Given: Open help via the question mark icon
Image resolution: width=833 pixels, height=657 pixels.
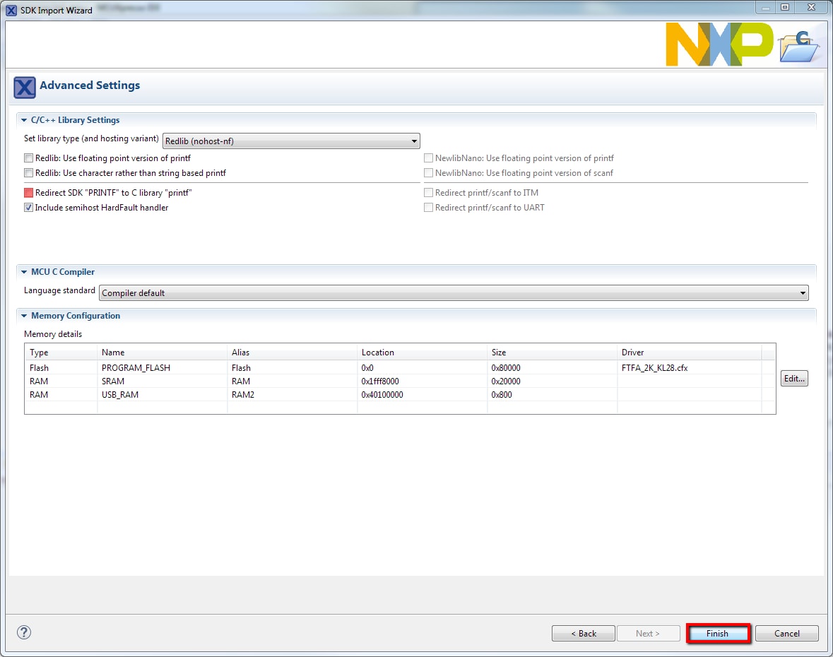Looking at the screenshot, I should point(23,632).
